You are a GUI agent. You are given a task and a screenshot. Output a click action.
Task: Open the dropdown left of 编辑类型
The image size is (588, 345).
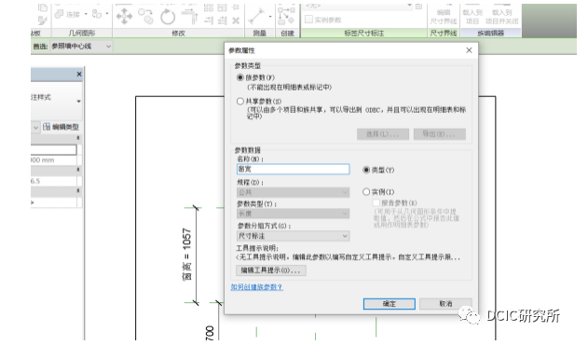tap(35, 127)
